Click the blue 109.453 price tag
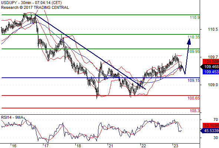The height and width of the screenshot is (148, 219). (x=211, y=72)
